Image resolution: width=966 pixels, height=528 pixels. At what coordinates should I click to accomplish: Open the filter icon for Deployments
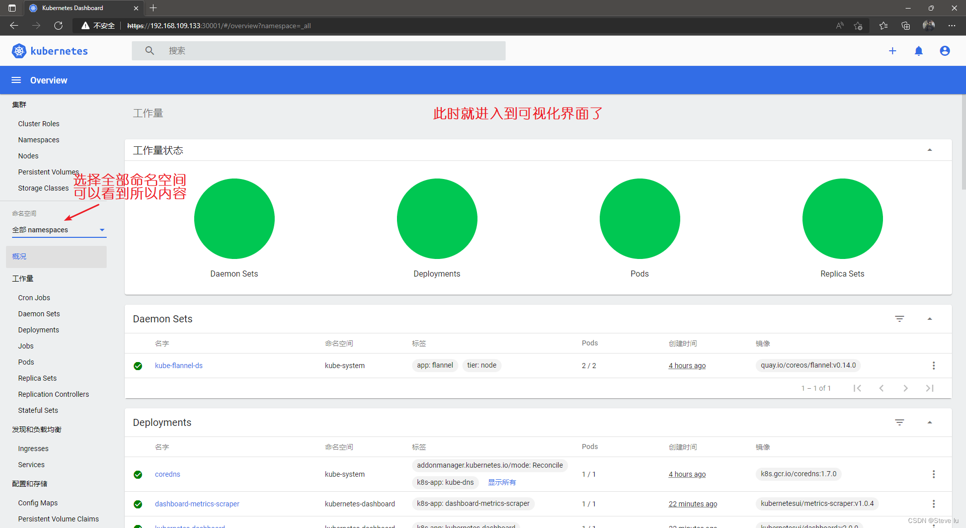(x=900, y=422)
